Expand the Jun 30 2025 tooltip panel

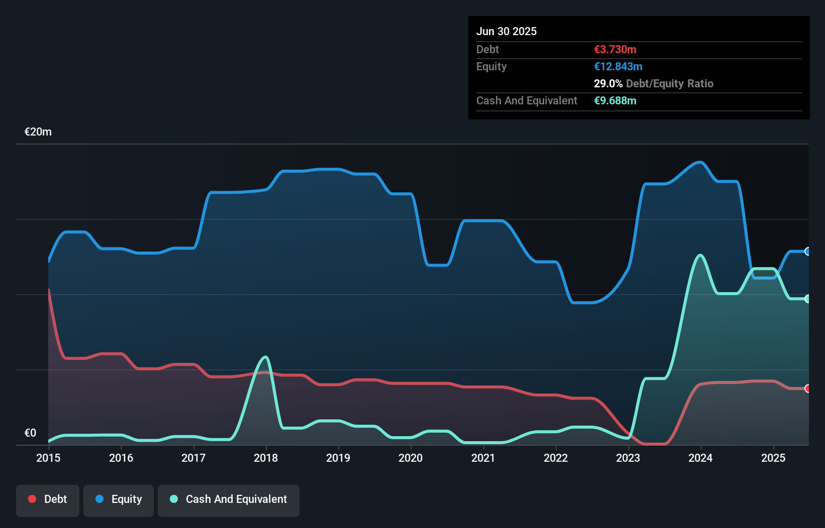pos(506,31)
